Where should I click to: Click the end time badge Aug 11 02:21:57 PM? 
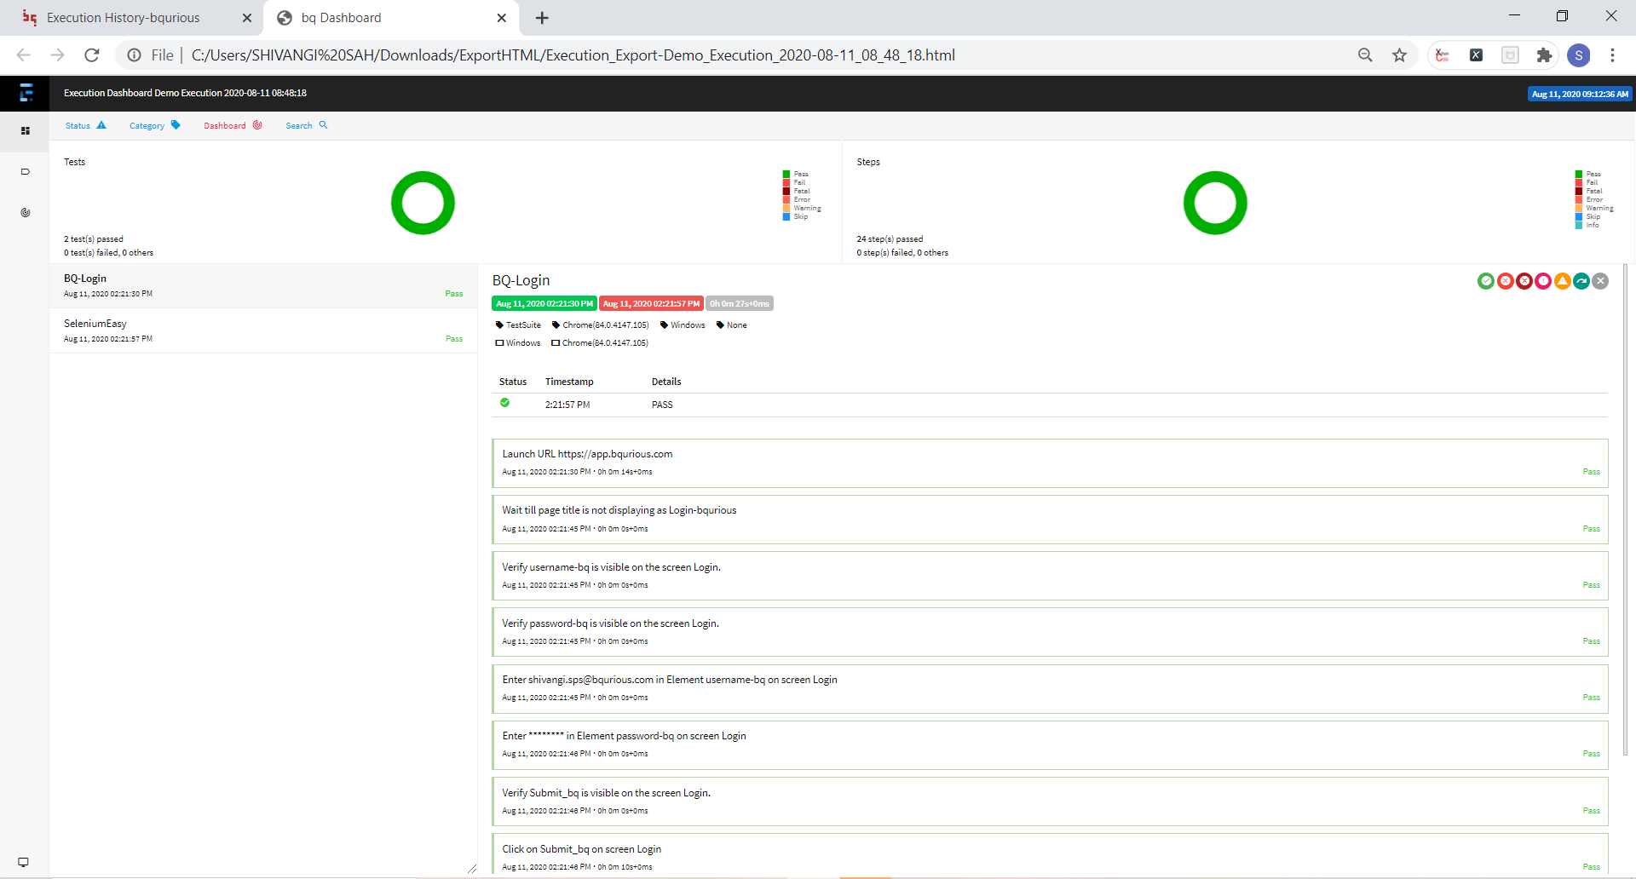pyautogui.click(x=651, y=303)
